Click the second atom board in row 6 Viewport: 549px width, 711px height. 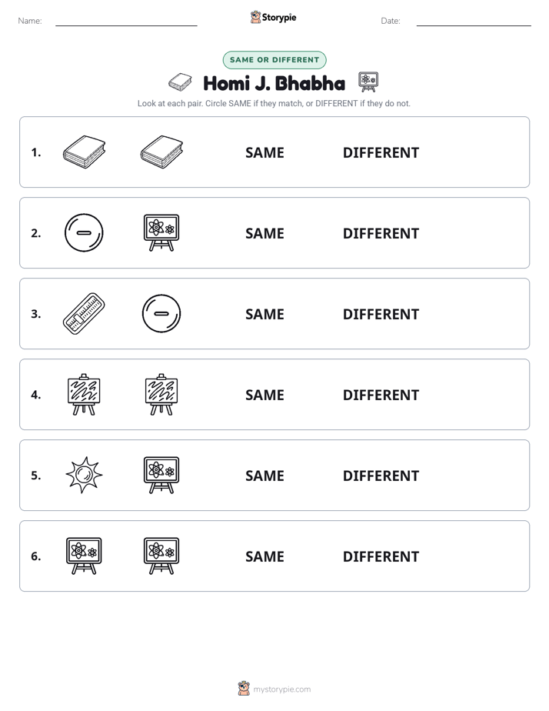[x=161, y=556]
